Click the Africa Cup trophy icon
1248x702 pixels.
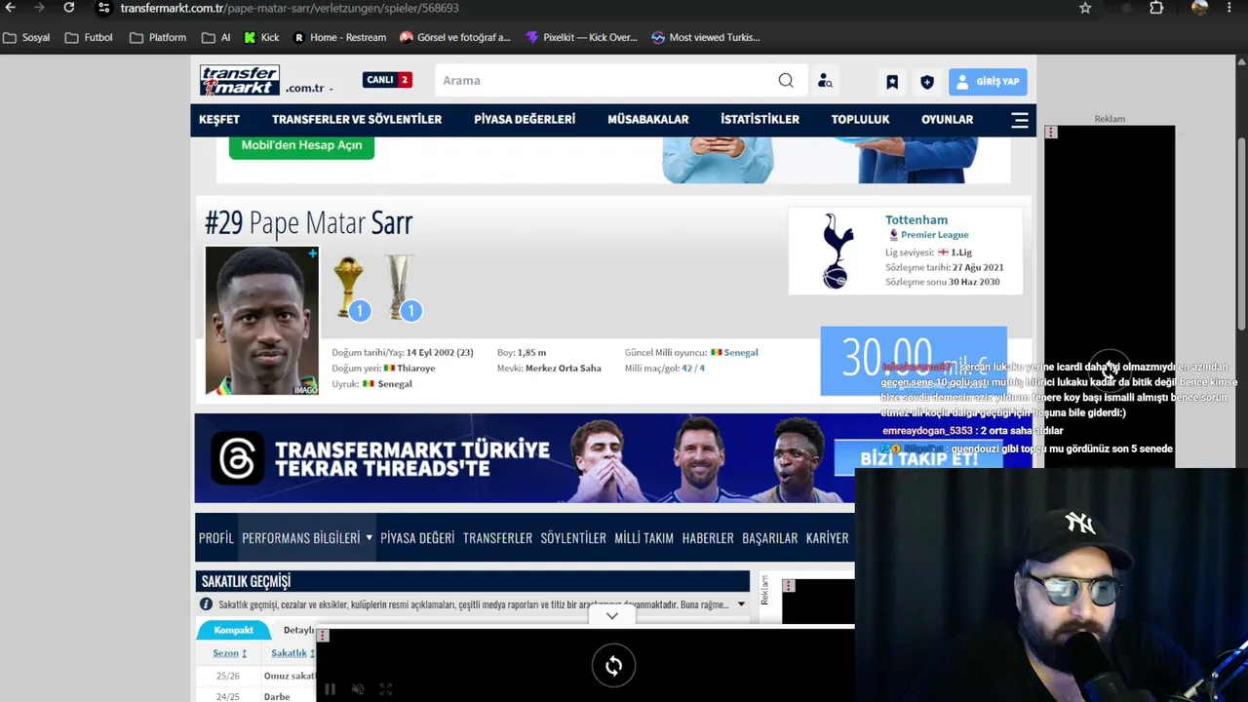tap(348, 287)
